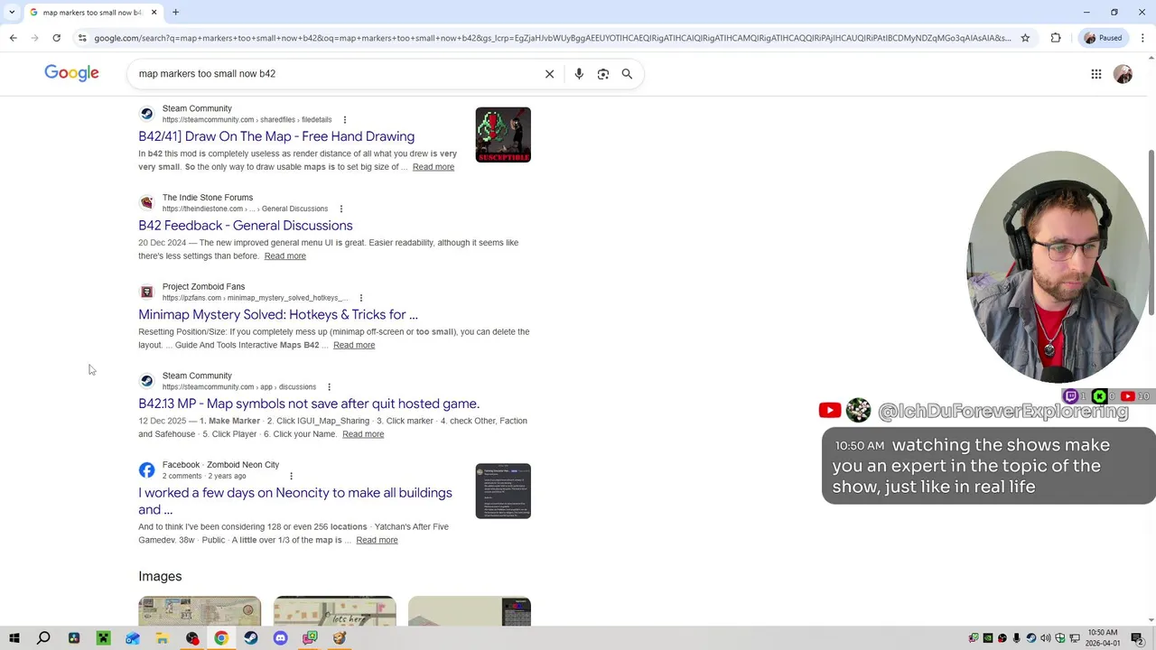The image size is (1156, 650).
Task: Open the Windows Start menu
Action: [14, 638]
